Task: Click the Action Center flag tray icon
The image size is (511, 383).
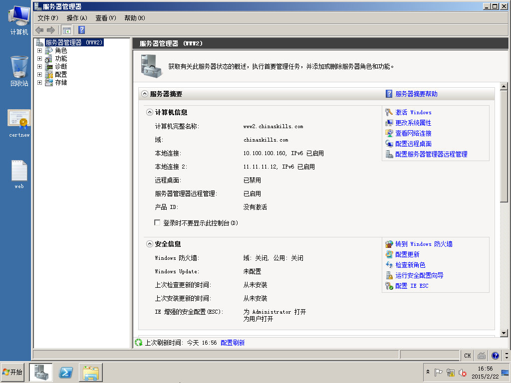Action: pos(438,372)
